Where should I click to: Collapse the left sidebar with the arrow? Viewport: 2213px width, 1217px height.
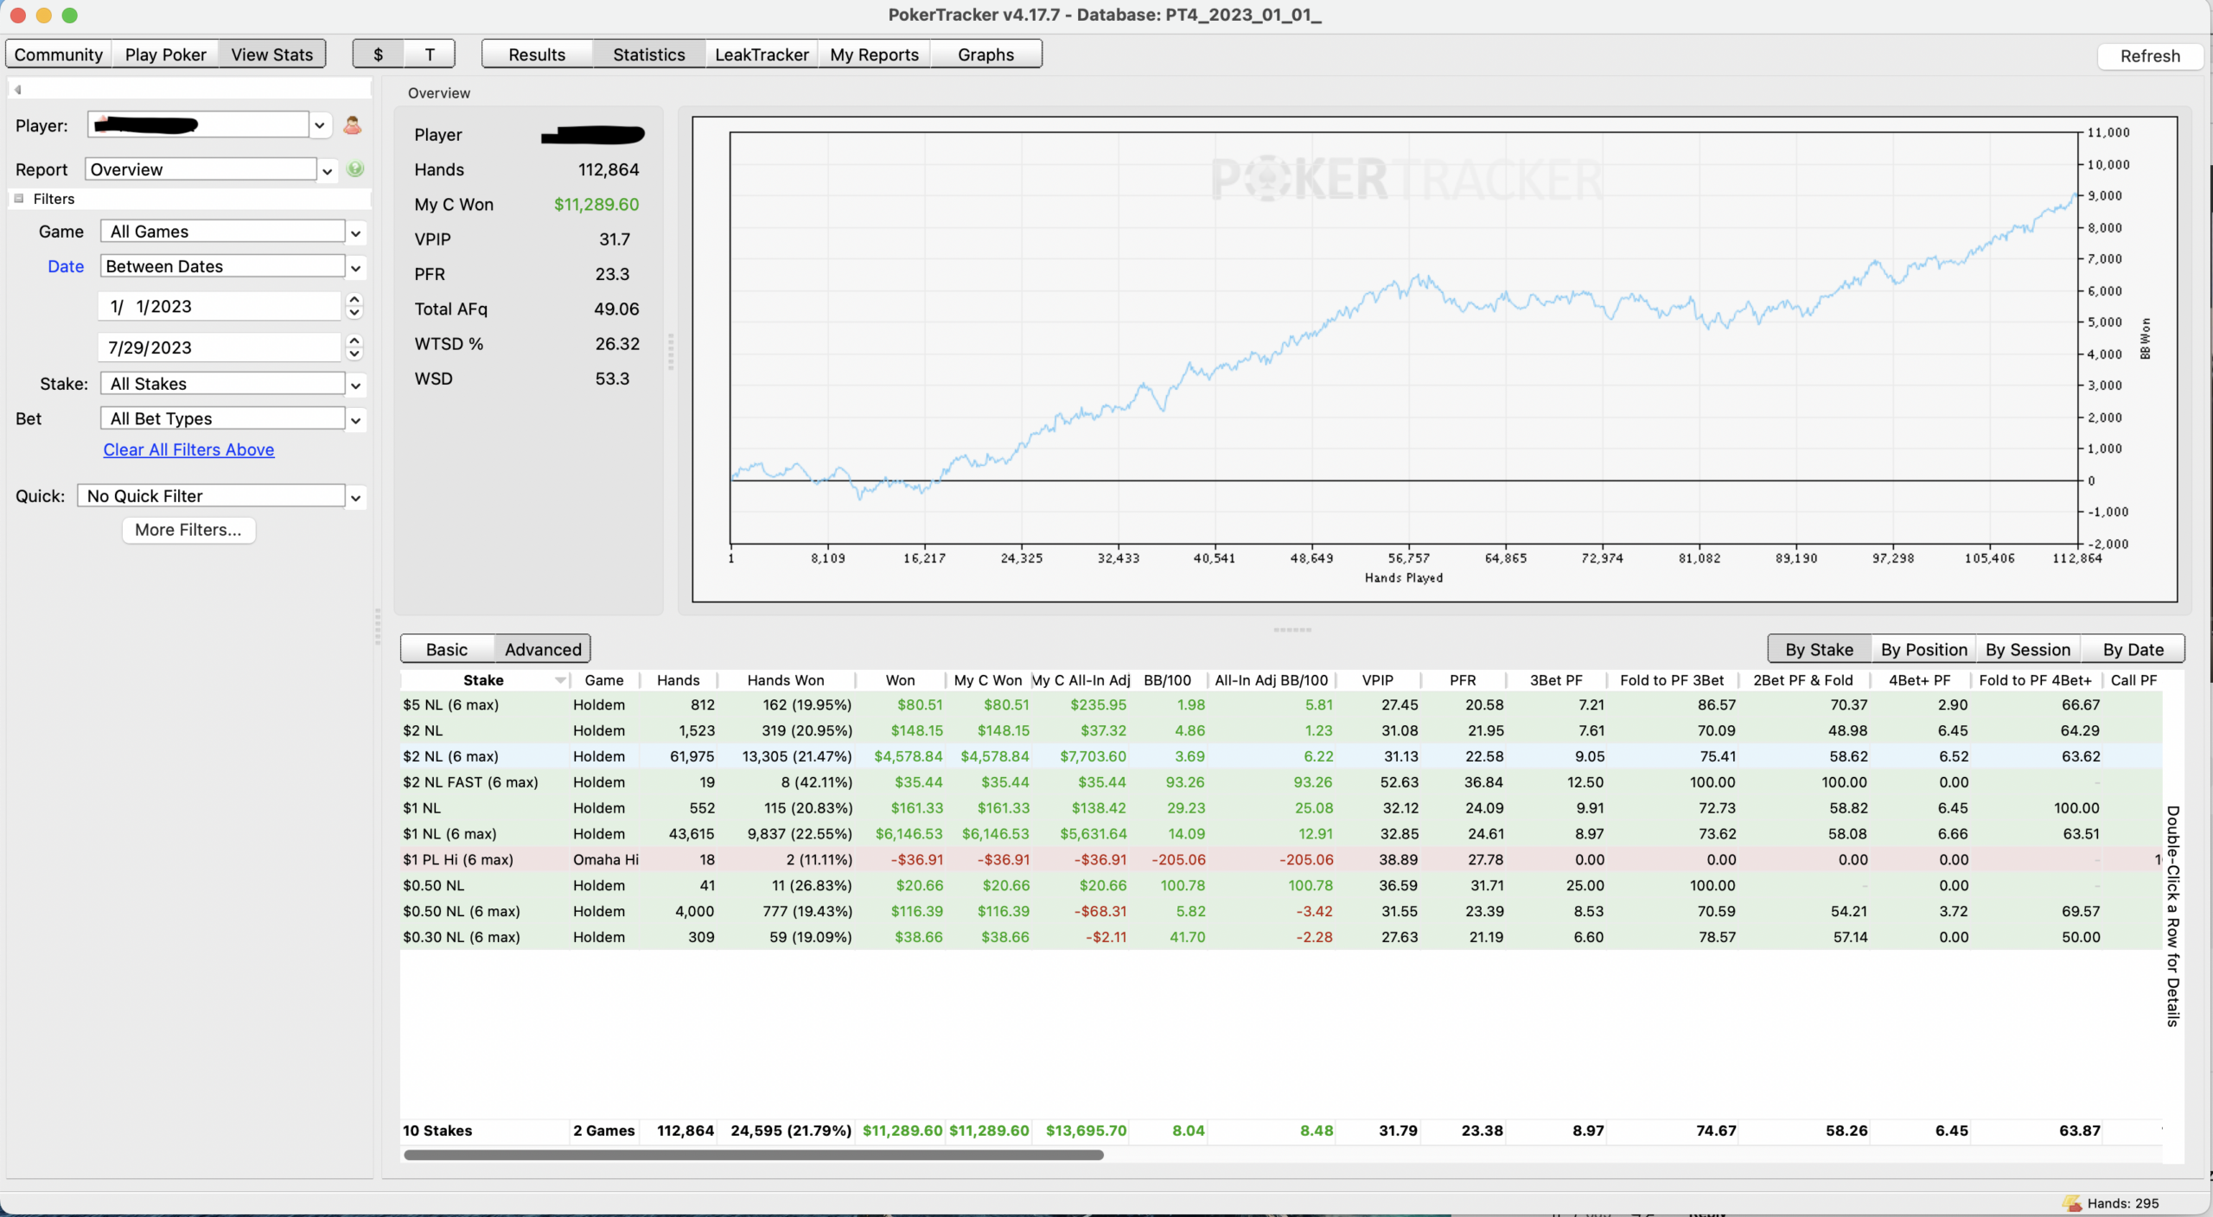17,89
